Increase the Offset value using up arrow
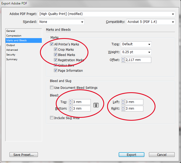 pyautogui.click(x=123, y=59)
